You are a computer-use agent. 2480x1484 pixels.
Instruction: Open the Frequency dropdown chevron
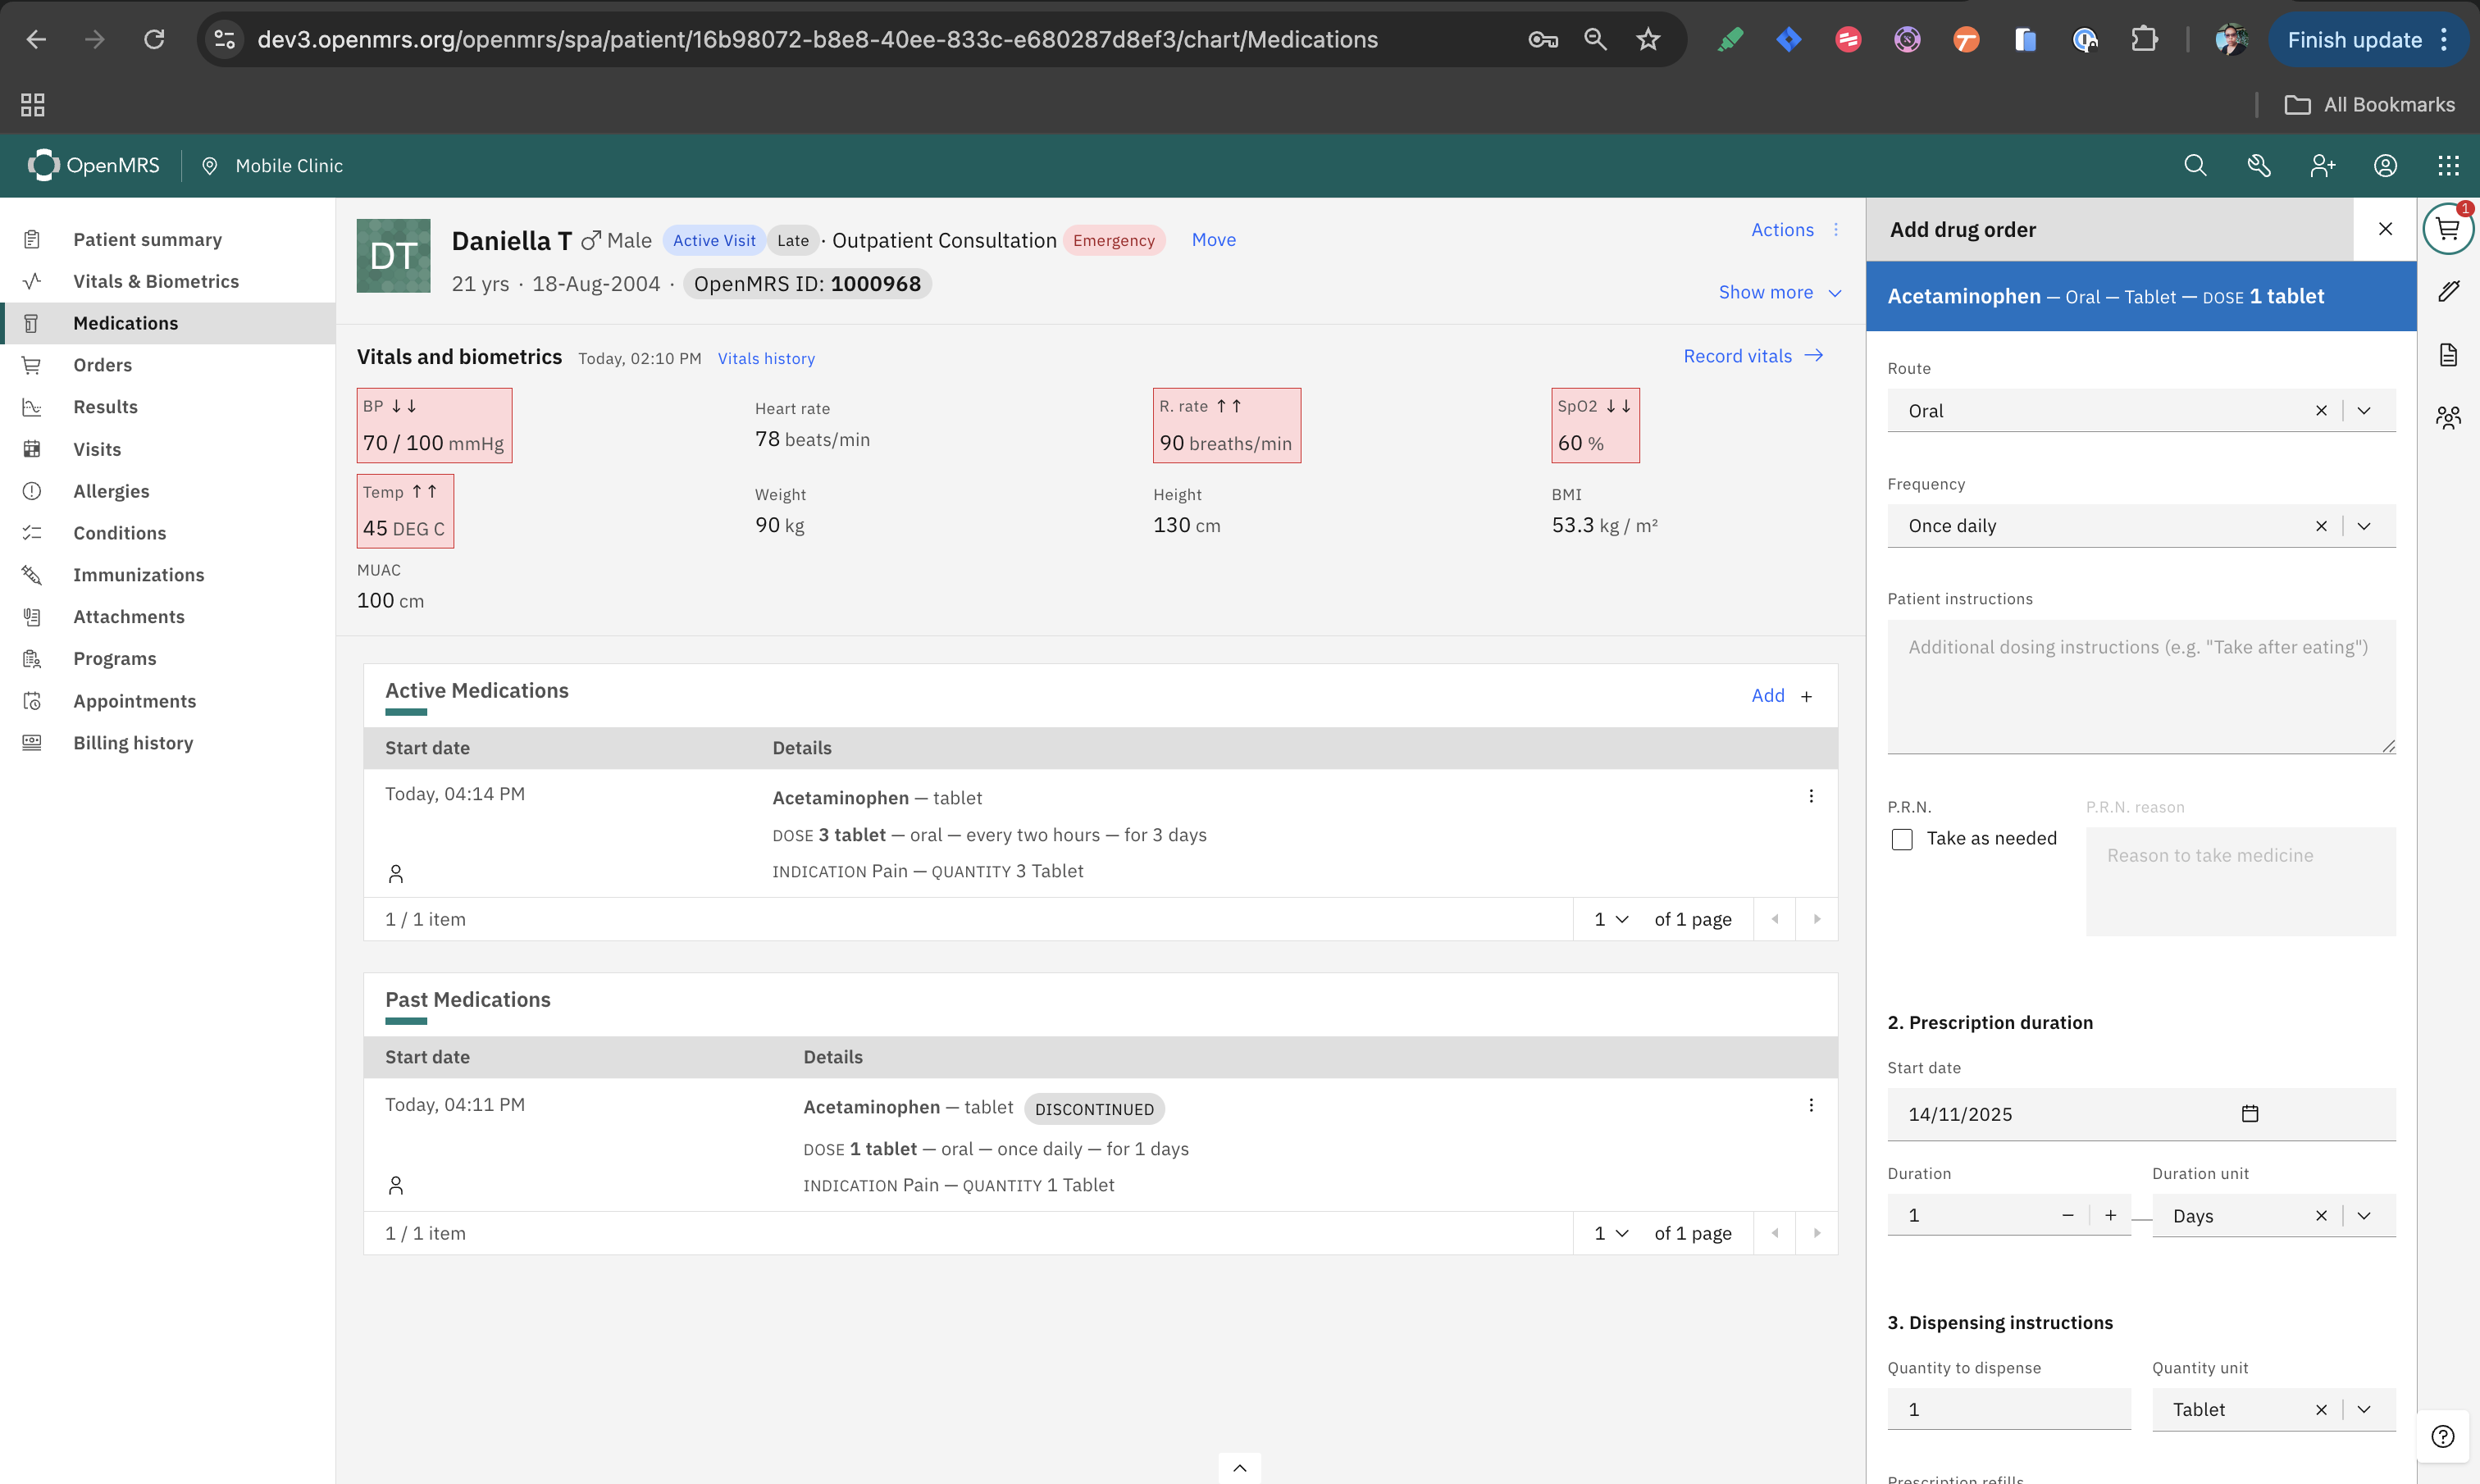click(2364, 526)
